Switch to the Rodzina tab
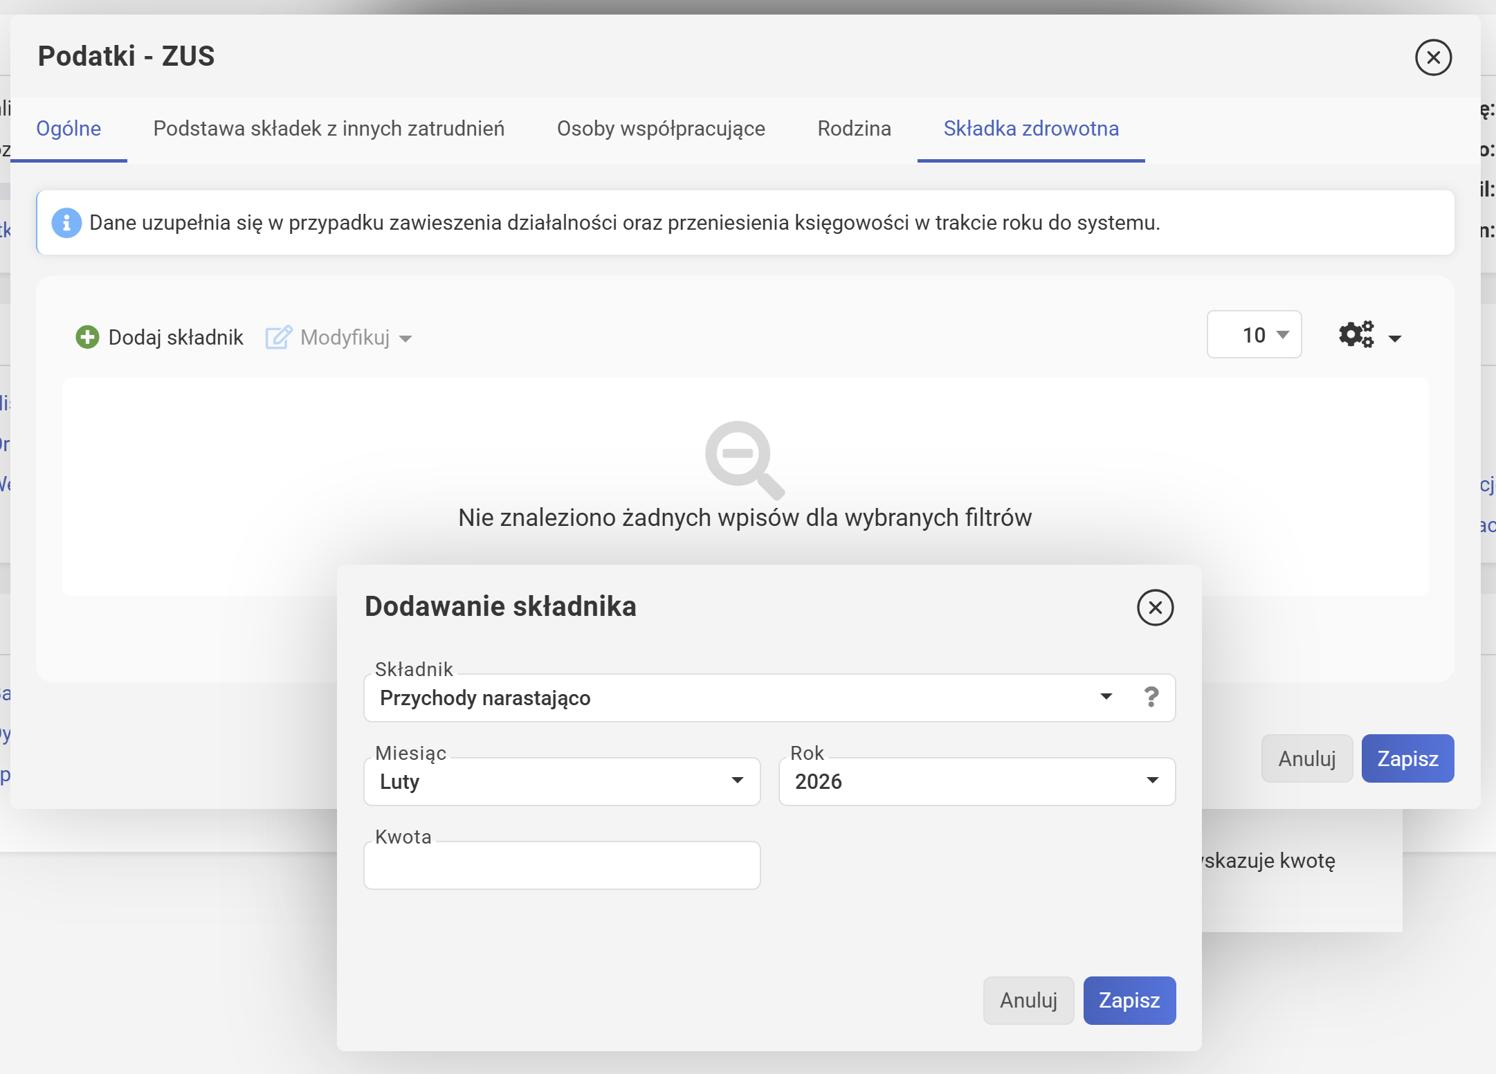1496x1074 pixels. click(x=854, y=129)
